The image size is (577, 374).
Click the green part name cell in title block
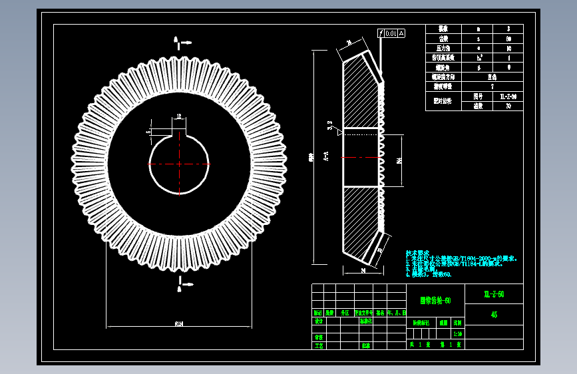436,301
